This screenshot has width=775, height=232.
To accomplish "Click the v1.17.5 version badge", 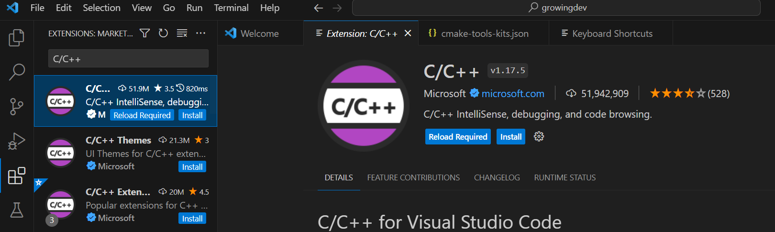I will pos(508,70).
